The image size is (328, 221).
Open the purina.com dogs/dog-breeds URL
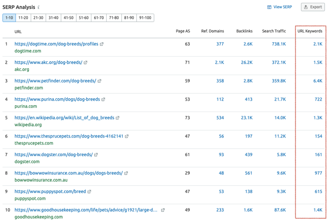coord(57,99)
